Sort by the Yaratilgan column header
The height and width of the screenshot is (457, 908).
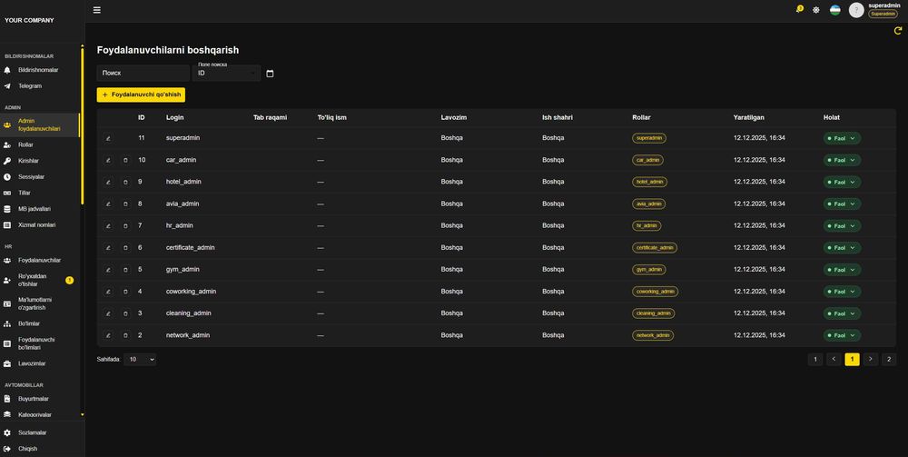[x=749, y=117]
